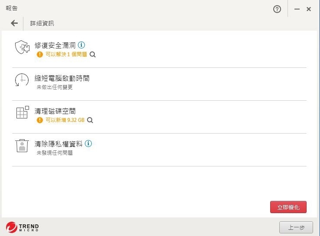This screenshot has height=236, width=320.
Task: Show info for 清除隱私權資料
Action: coord(89,144)
